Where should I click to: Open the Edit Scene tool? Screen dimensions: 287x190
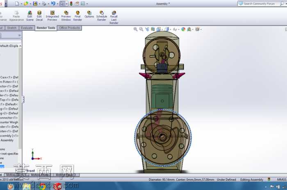(30, 16)
